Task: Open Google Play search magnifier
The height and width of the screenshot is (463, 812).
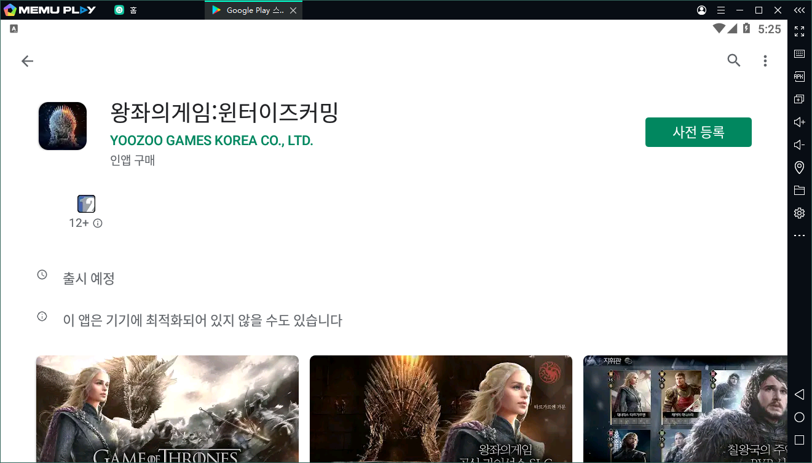Action: (733, 60)
